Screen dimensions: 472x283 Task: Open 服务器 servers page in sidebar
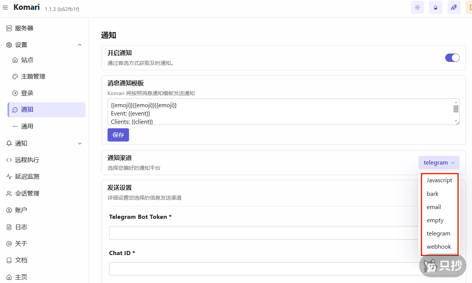[x=24, y=28]
